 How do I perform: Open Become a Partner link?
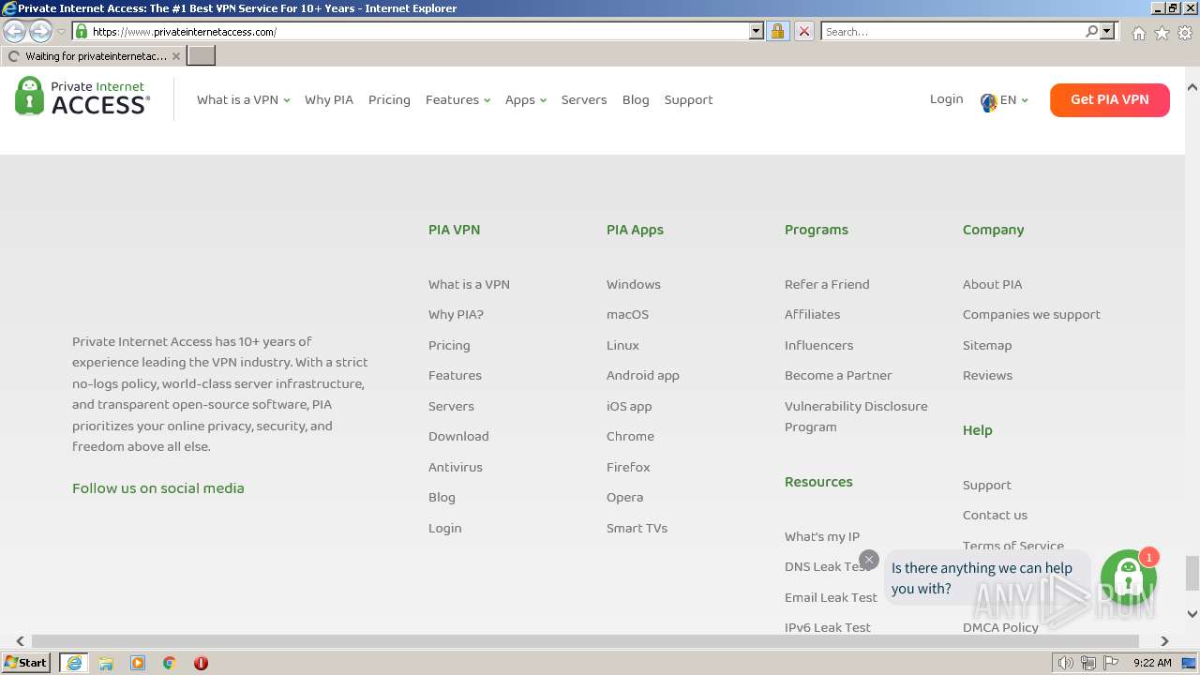[838, 376]
